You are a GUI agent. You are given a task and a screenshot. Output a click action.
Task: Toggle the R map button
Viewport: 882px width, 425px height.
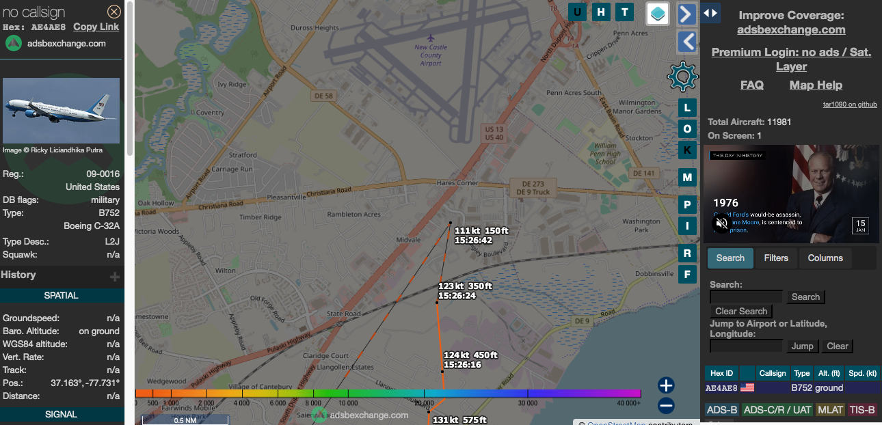pos(687,253)
